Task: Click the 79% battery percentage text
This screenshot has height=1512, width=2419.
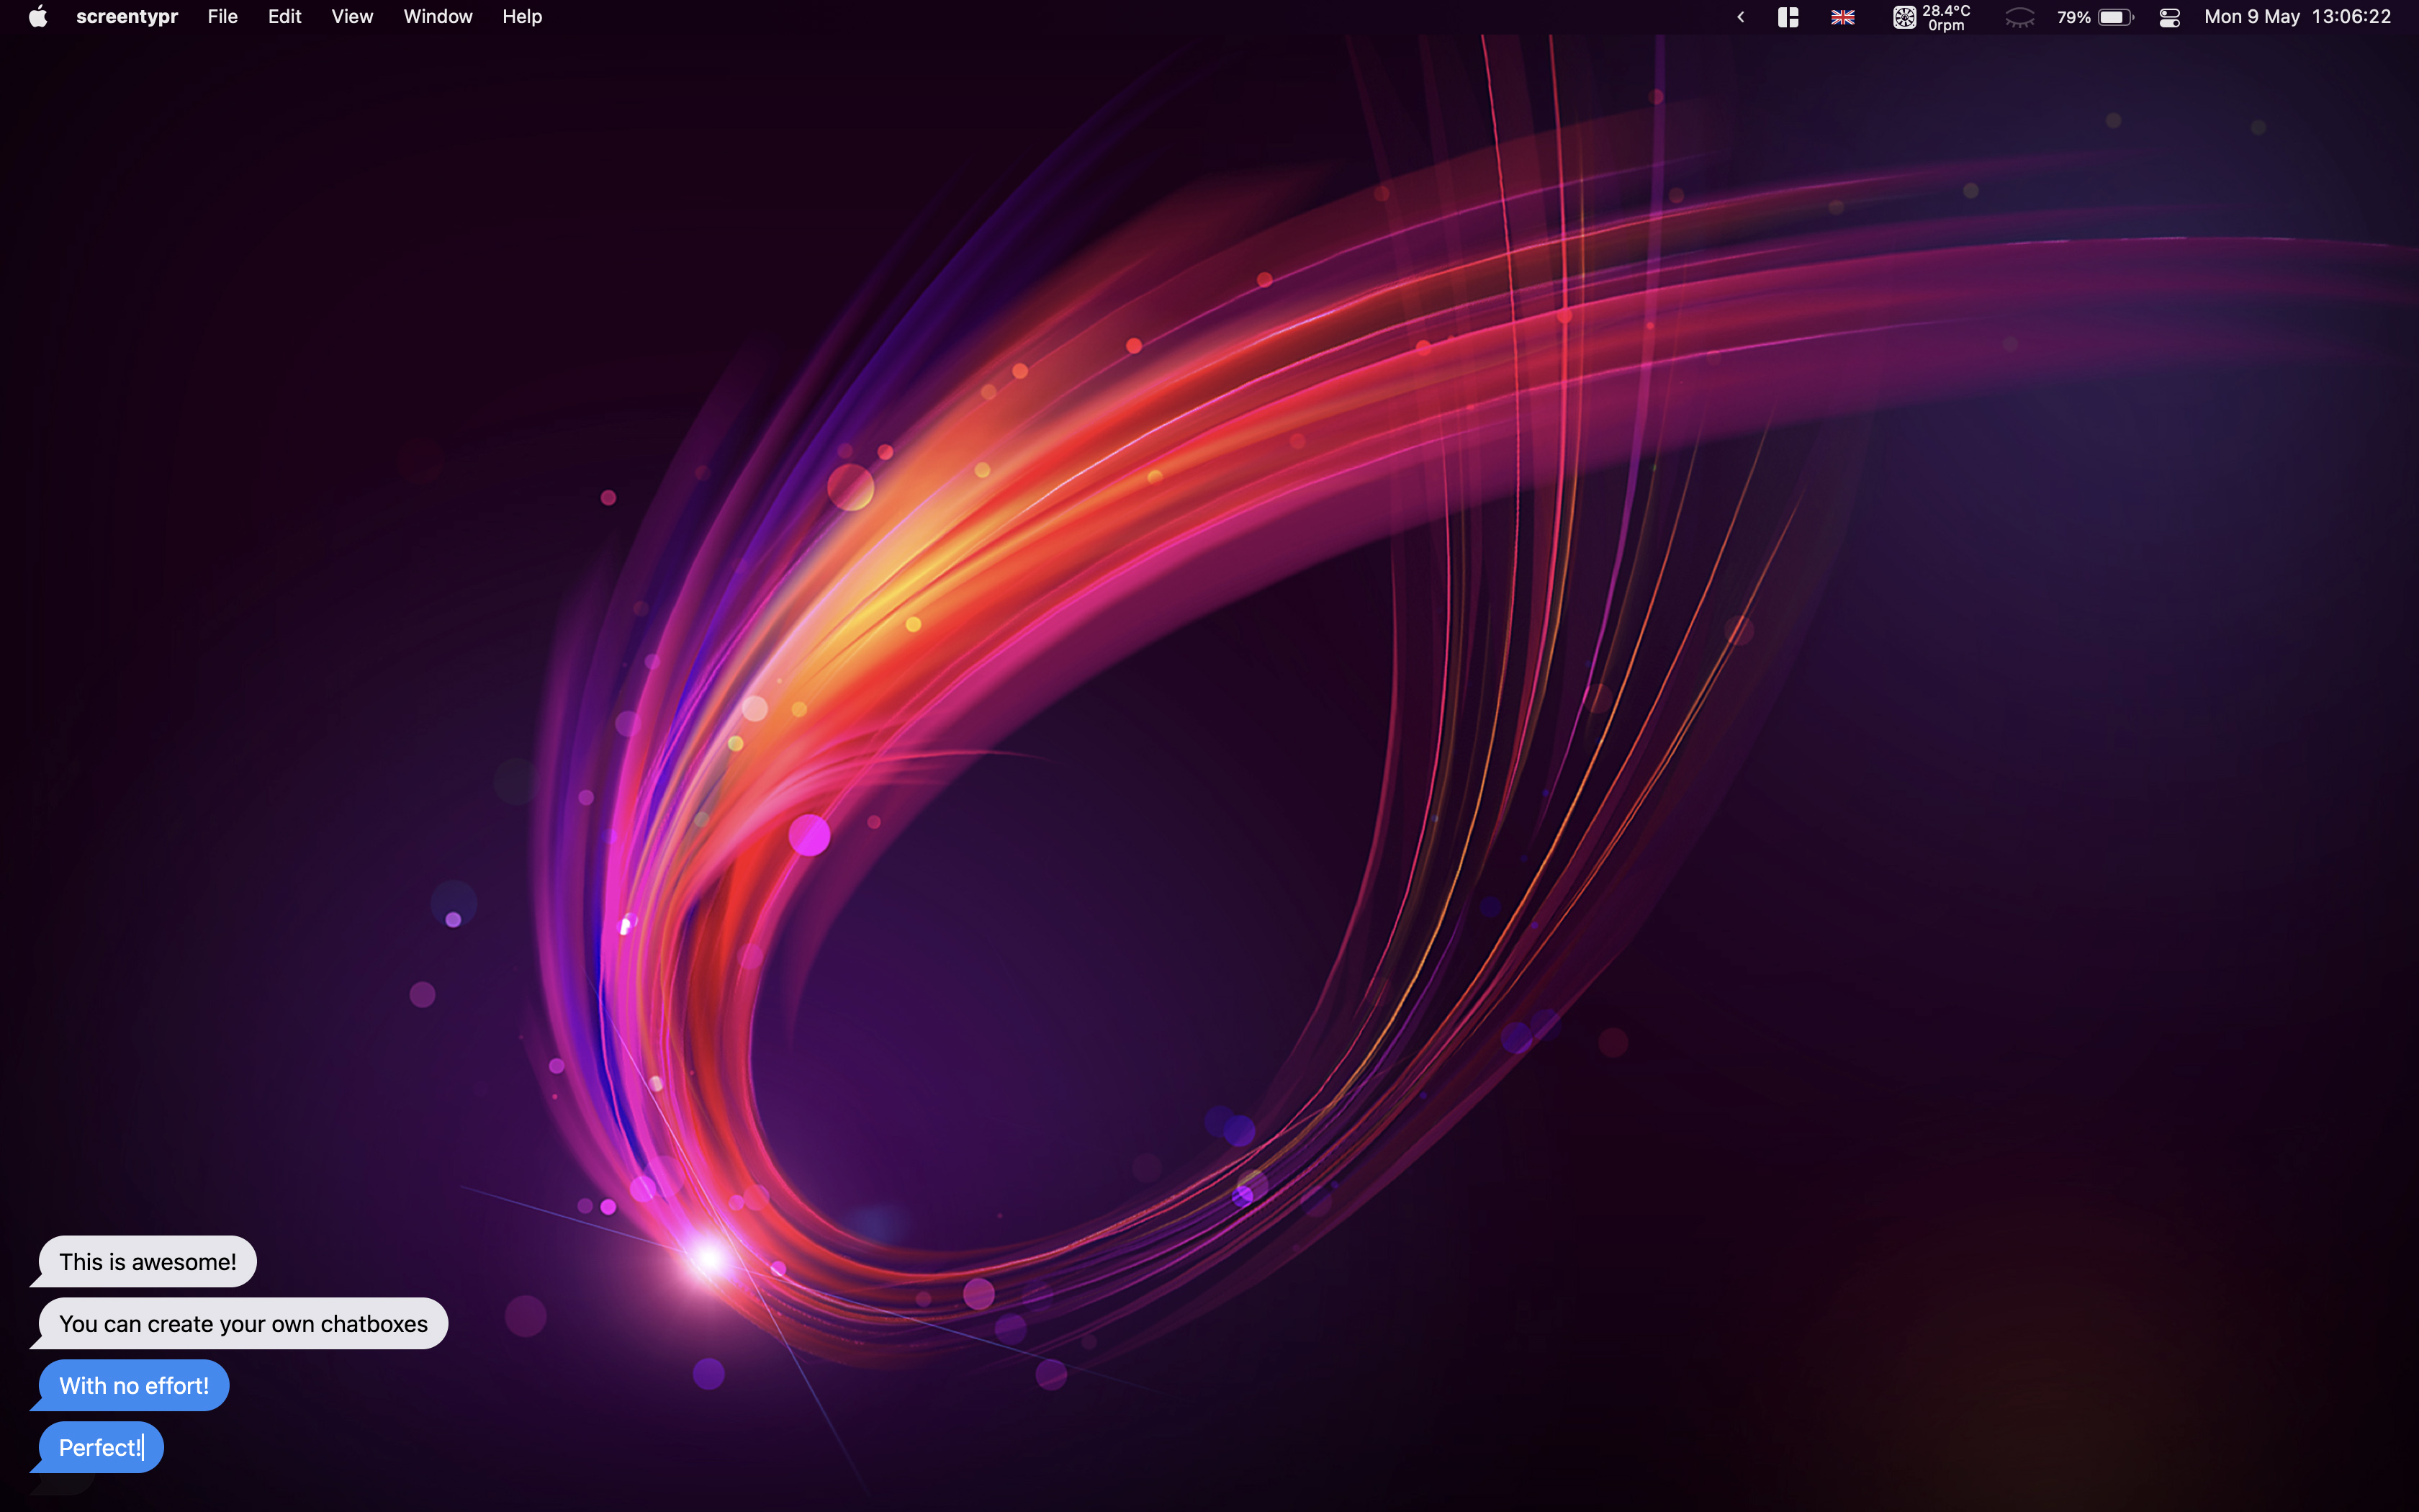Action: 2073,17
